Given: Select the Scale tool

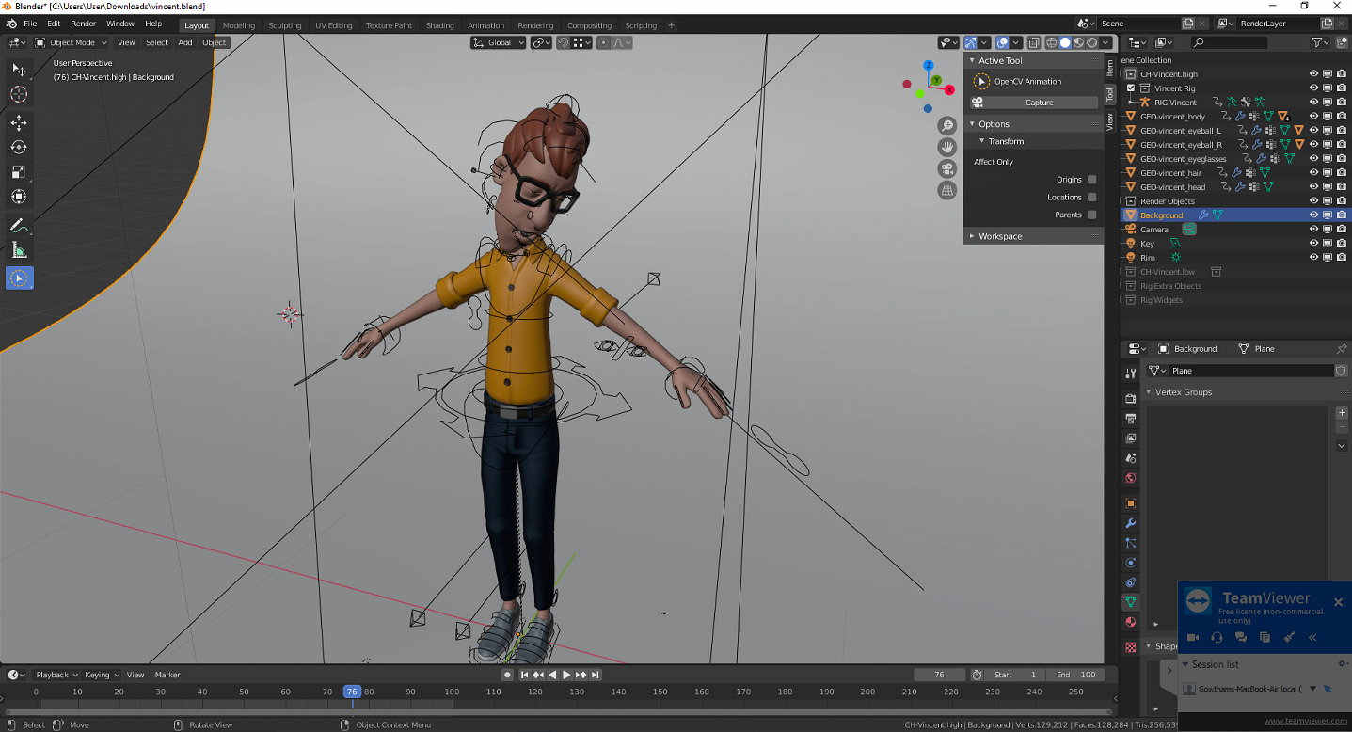Looking at the screenshot, I should [19, 171].
